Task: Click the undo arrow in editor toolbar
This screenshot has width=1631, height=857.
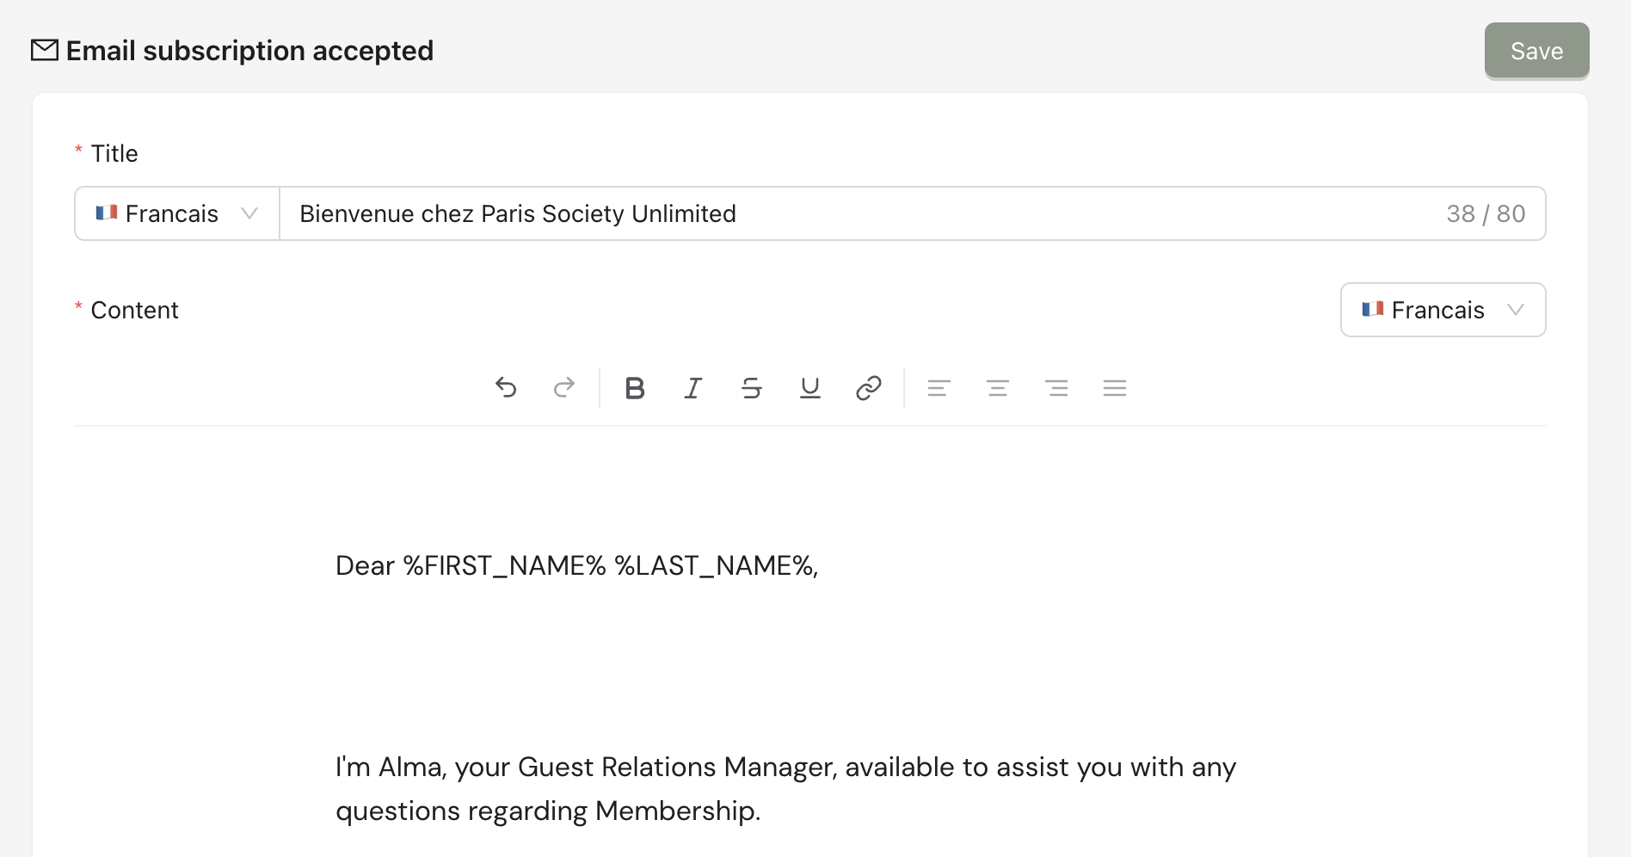Action: 506,388
